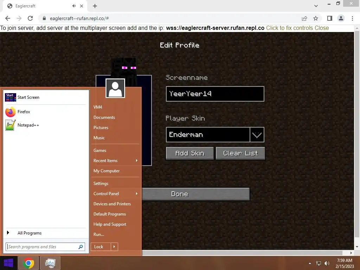Open Default Programs
The width and height of the screenshot is (360, 270).
click(110, 214)
